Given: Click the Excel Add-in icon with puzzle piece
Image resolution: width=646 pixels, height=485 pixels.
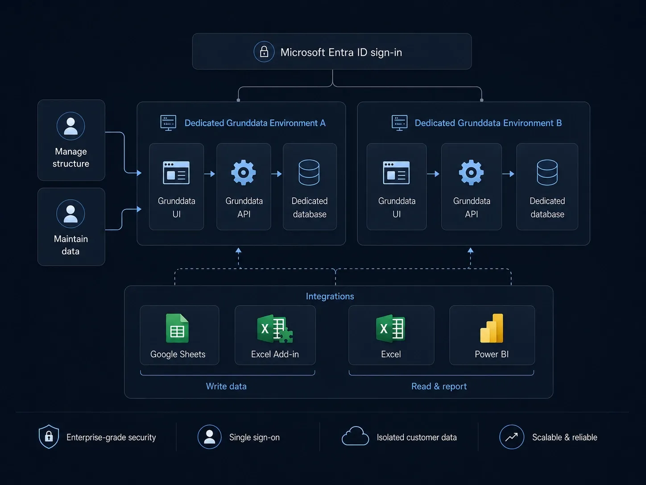Looking at the screenshot, I should [275, 329].
